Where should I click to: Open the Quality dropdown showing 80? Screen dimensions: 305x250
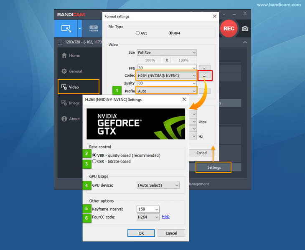point(167,83)
